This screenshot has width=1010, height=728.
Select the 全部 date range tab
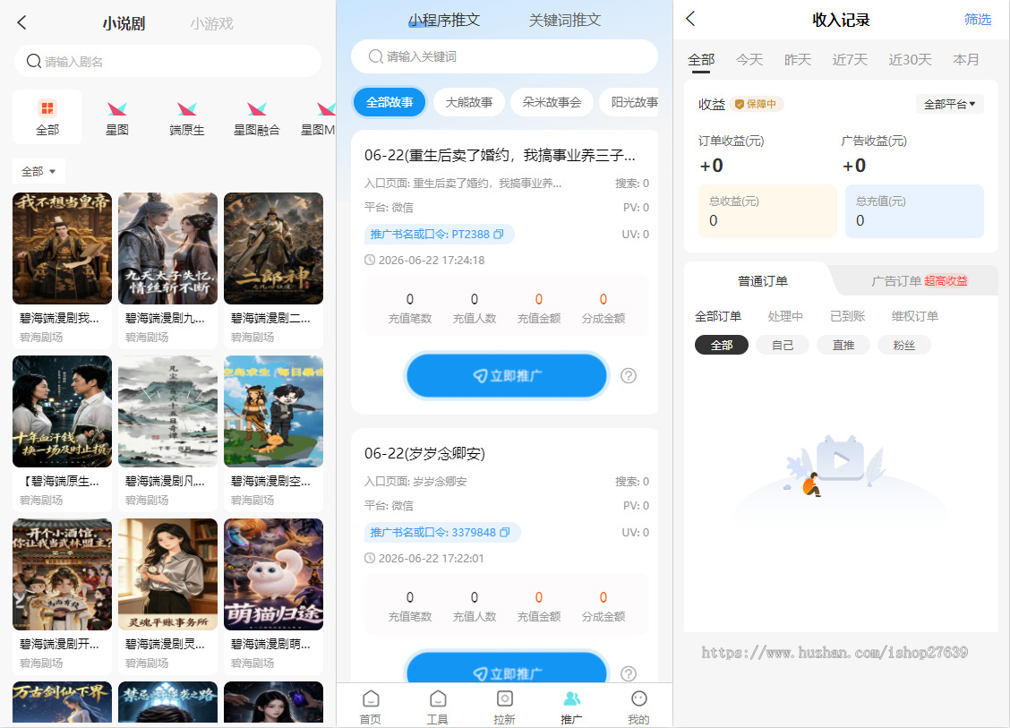click(701, 60)
